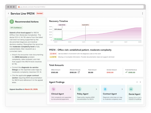
Task: Click the Paid Amount value $0.00
Action: tap(90, 72)
